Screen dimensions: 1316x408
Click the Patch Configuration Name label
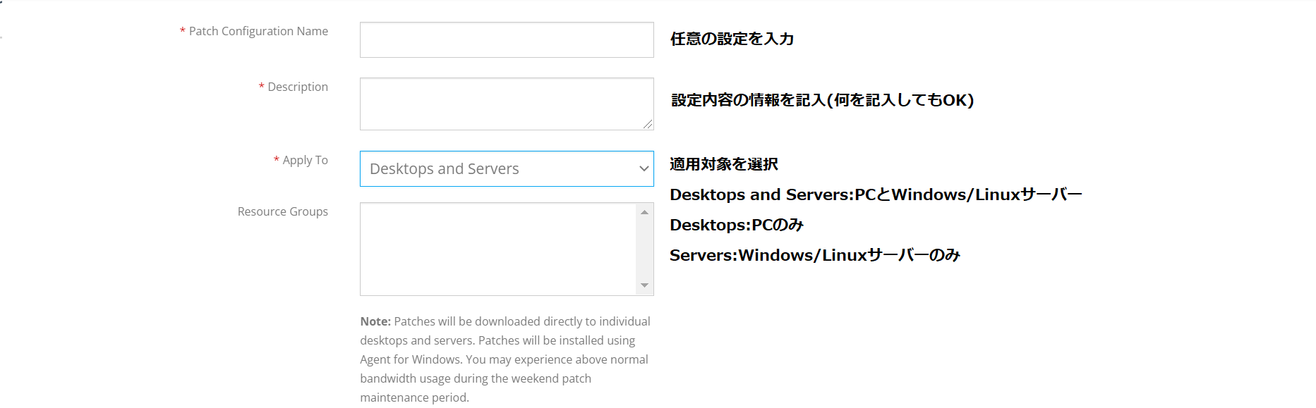[x=258, y=31]
